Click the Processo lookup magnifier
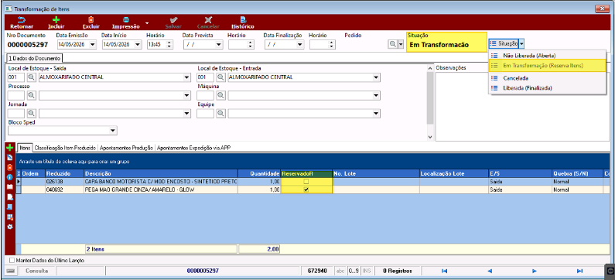The image size is (615, 280). click(x=31, y=95)
